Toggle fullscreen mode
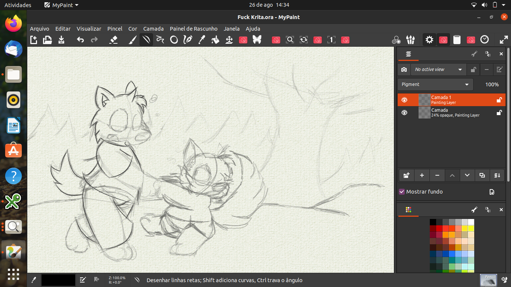This screenshot has height=287, width=511. pos(504,40)
